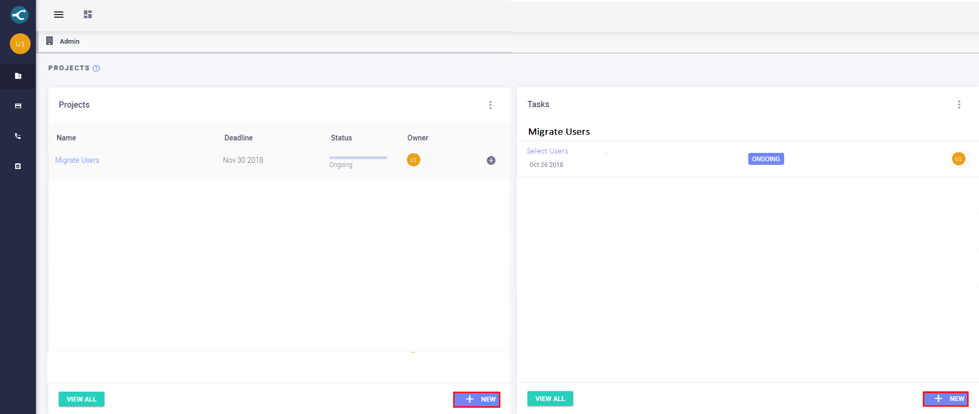
Task: Click View All in Projects panel
Action: [x=82, y=399]
